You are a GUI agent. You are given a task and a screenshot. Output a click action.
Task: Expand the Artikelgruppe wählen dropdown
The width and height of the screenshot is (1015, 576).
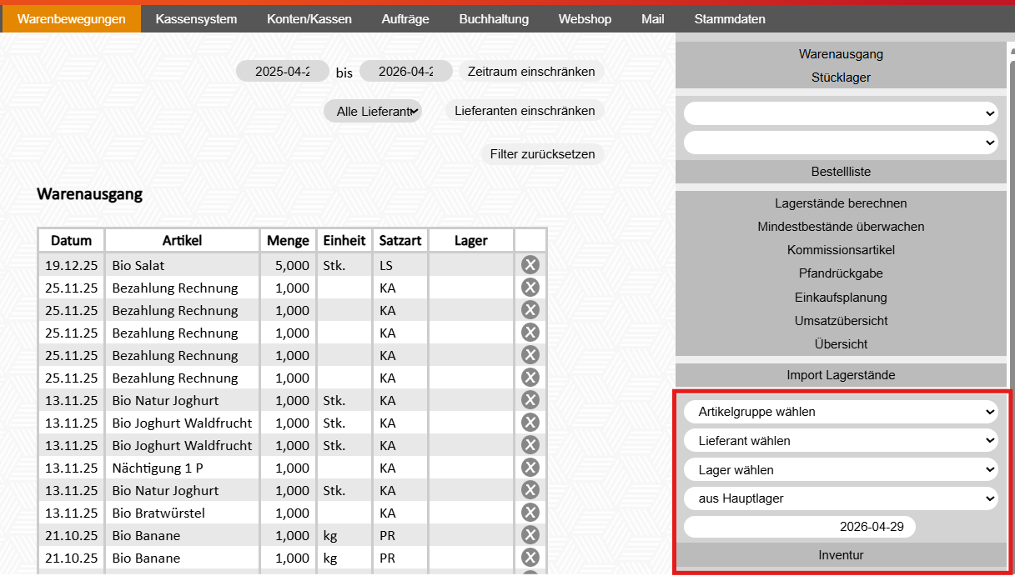tap(841, 412)
